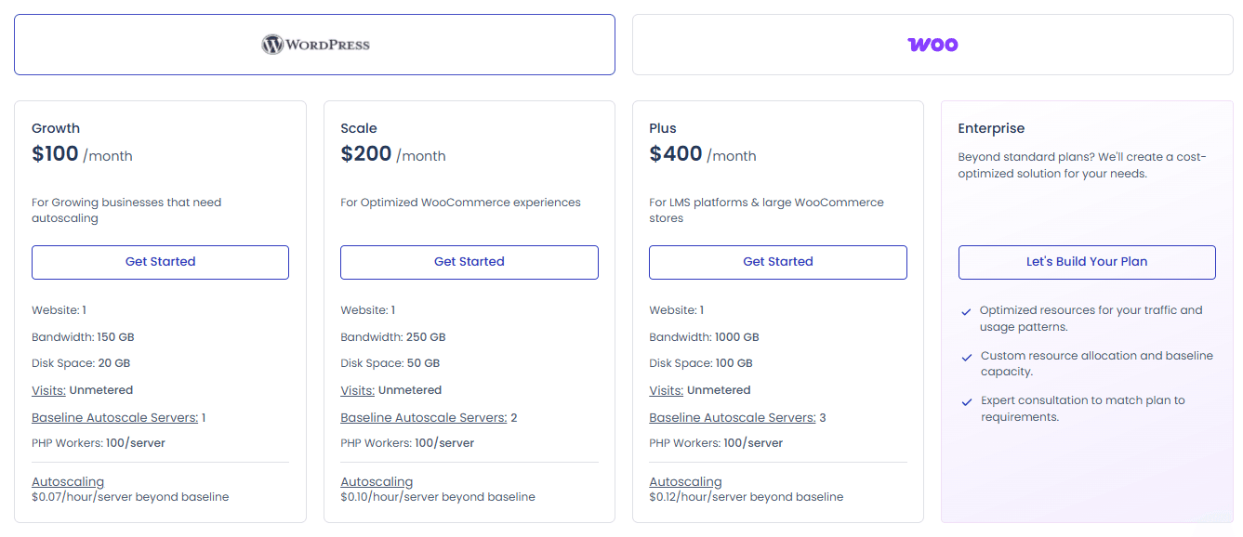Click checkmark beside Optimized resources feature
Screen dimensions: 1243x537
[x=967, y=312]
